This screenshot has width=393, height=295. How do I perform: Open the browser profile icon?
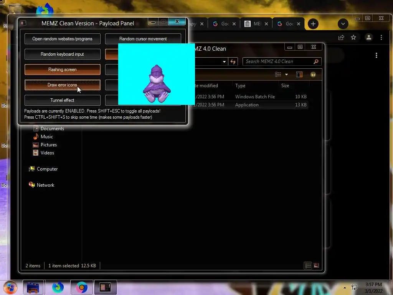(x=369, y=38)
